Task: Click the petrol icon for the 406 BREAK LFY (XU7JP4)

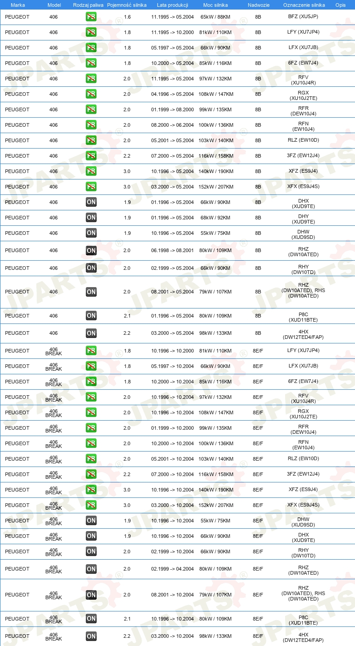Action: 91,351
